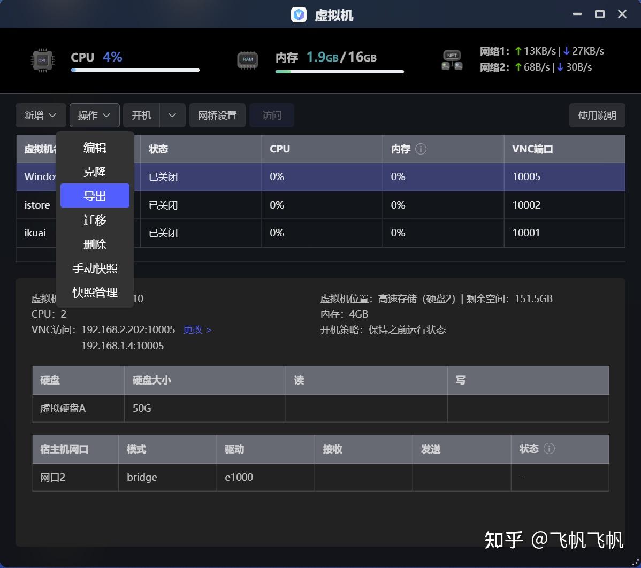Viewport: 641px width, 568px height.
Task: Click the RAM memory icon next to 内存
Action: point(247,59)
